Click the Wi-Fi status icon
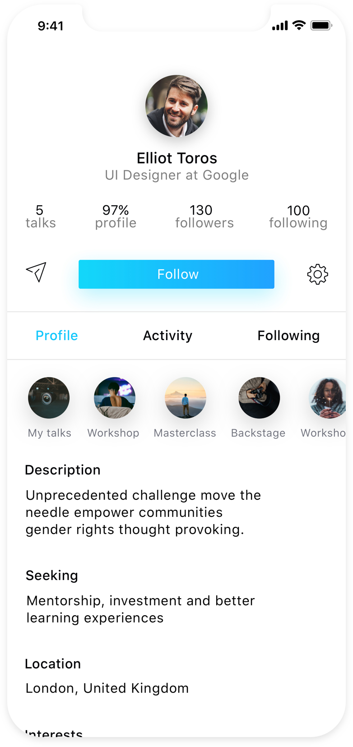Viewport: 353px width, 747px height. point(299,25)
